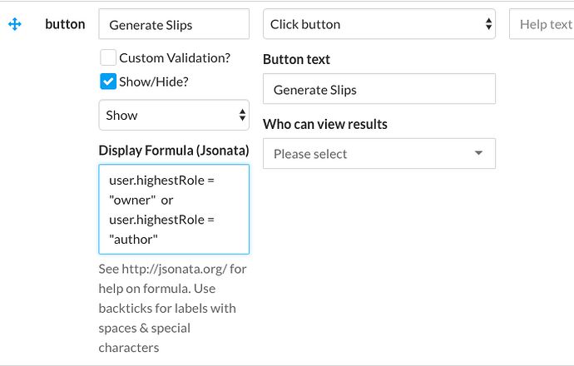Click the "Button text" heading label
This screenshot has width=574, height=366.
[296, 60]
